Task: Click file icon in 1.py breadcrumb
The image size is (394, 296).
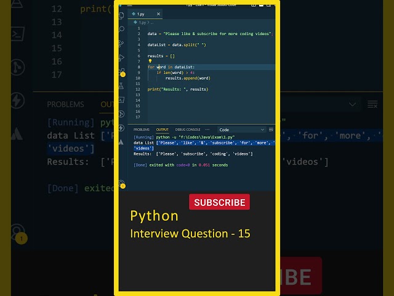Action: [135, 22]
